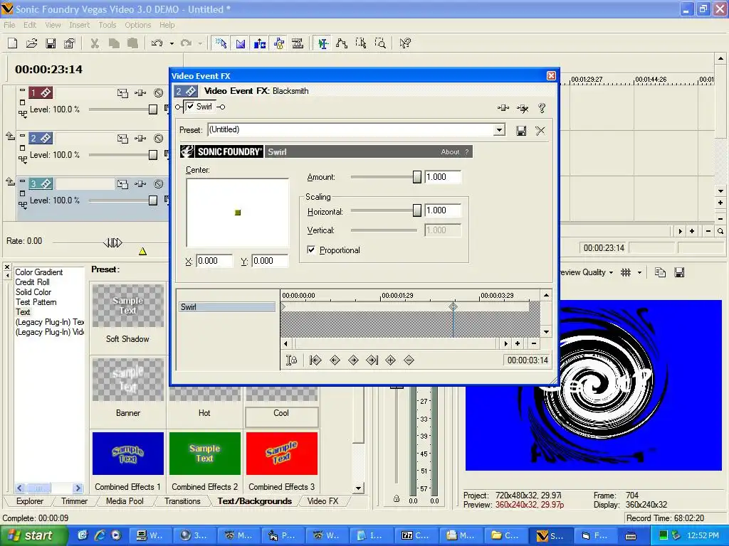
Task: Switch to the Video FX tab
Action: (x=322, y=501)
